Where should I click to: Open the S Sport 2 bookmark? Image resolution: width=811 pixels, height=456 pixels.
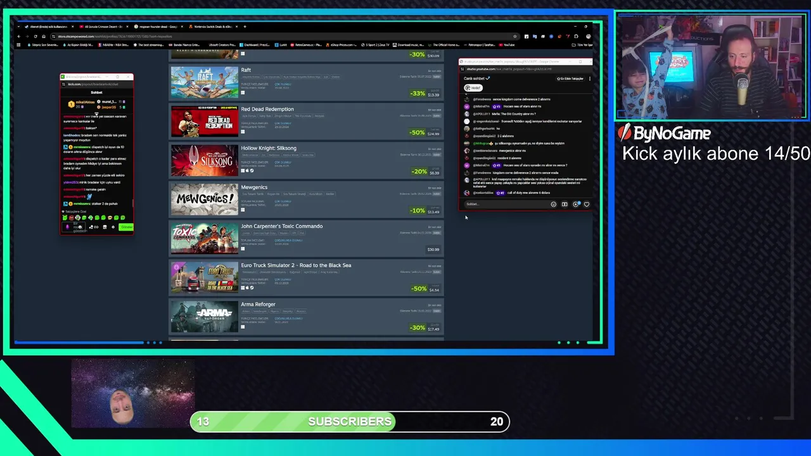(x=376, y=45)
